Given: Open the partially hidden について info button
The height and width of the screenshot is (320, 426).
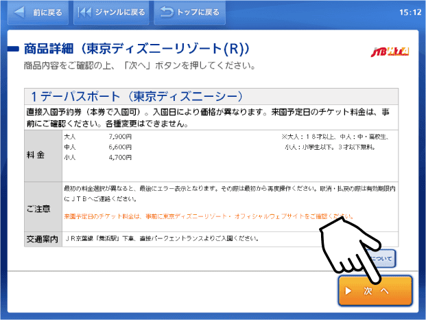Looking at the screenshot, I should tap(382, 259).
